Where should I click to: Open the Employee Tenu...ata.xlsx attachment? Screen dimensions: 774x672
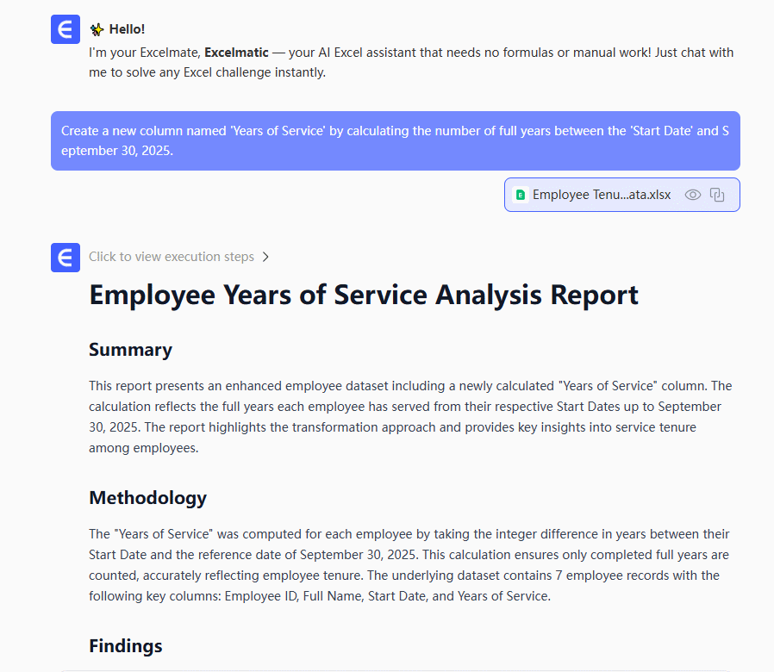(x=601, y=195)
